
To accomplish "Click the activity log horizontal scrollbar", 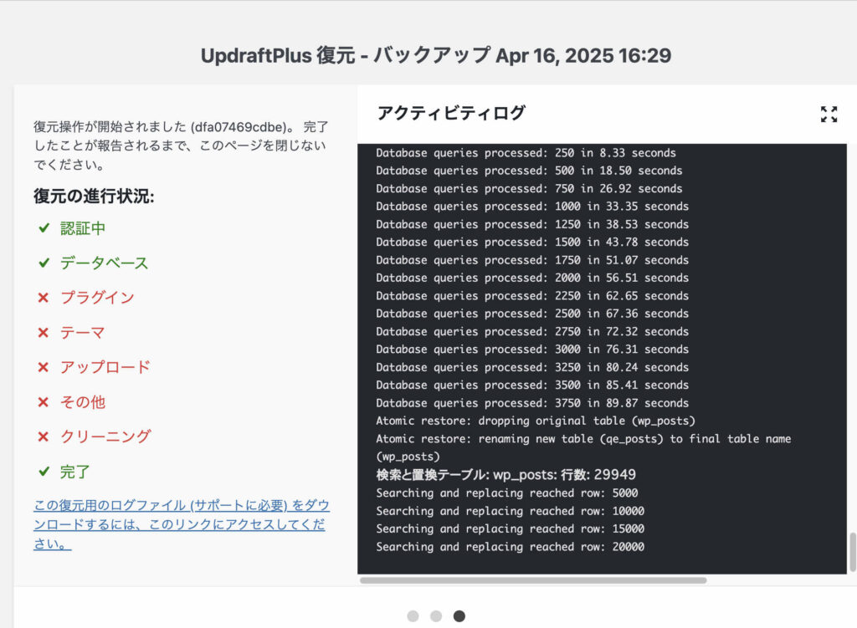I will coord(533,580).
